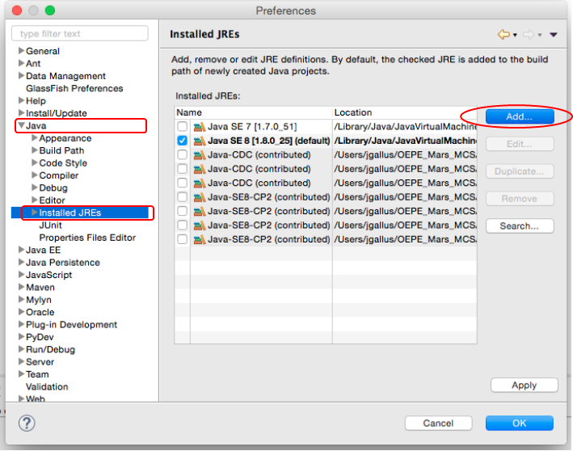Click the Apply button

pyautogui.click(x=524, y=386)
